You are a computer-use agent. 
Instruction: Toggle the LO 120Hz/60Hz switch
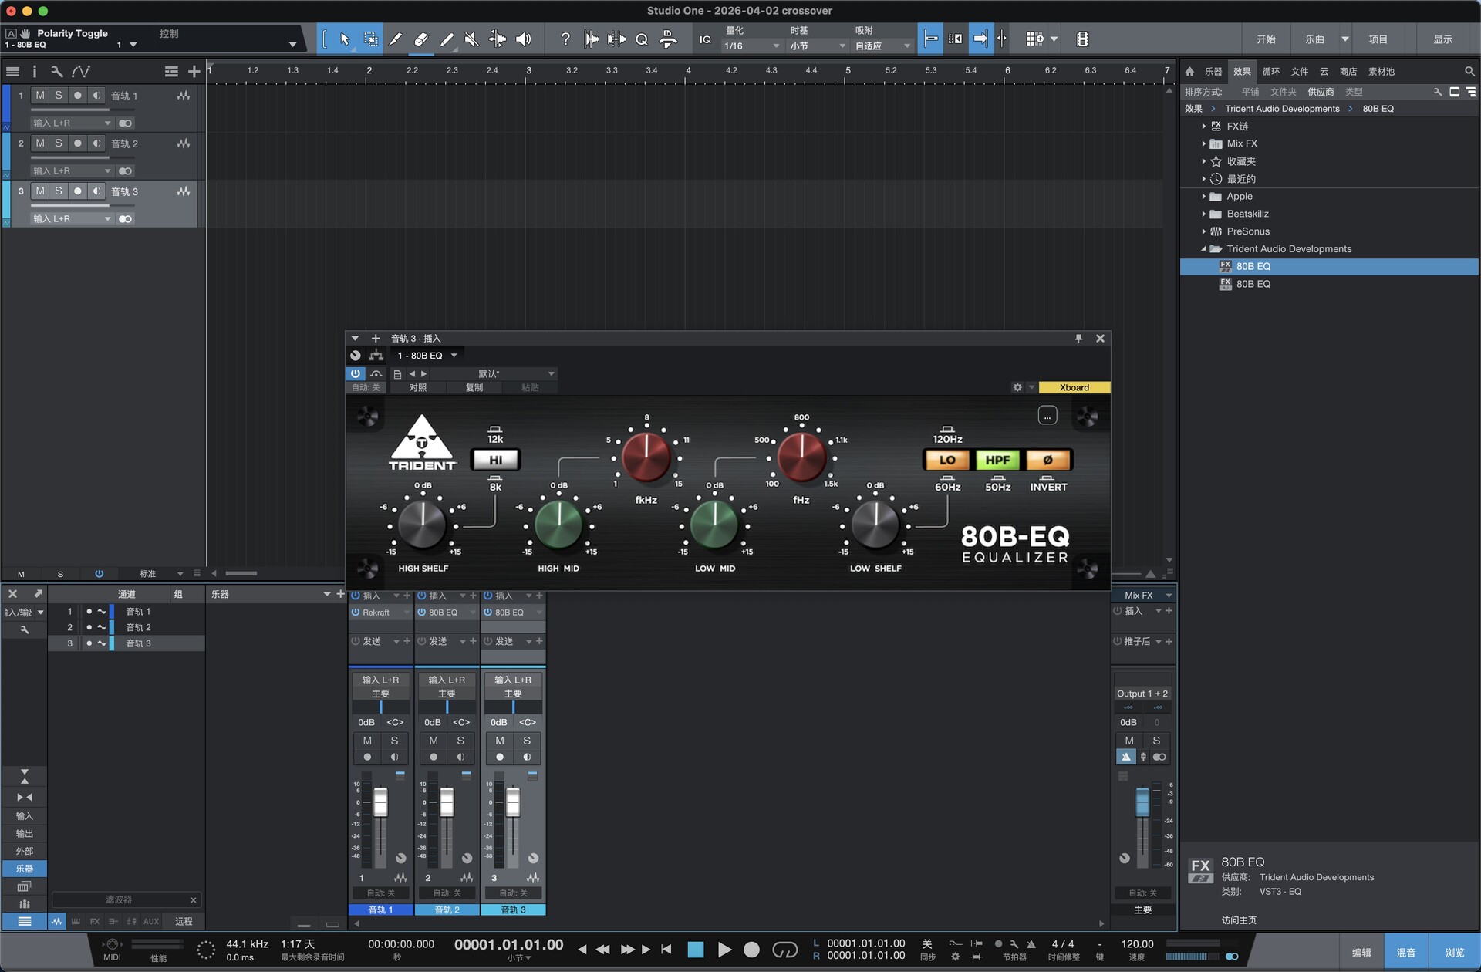tap(947, 460)
